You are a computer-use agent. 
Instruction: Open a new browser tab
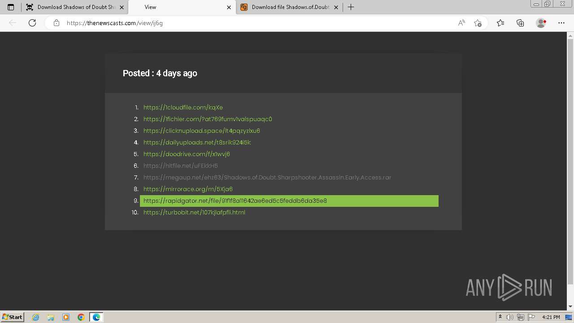coord(351,7)
